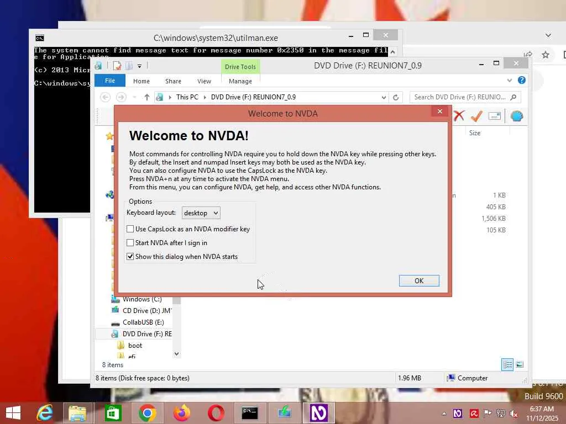Switch to Command Prompt taskbar icon
Viewport: 566px width, 424px height.
point(250,413)
